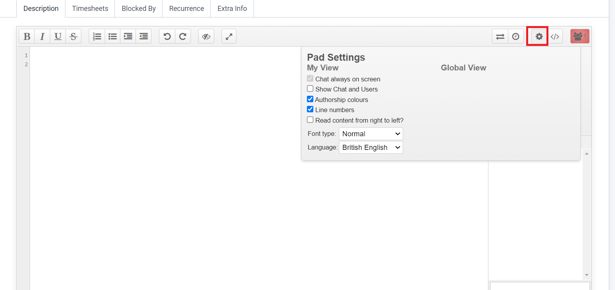Screen dimensions: 615x290
Task: Click the Chat always on screen checkbox
Action: (x=310, y=79)
